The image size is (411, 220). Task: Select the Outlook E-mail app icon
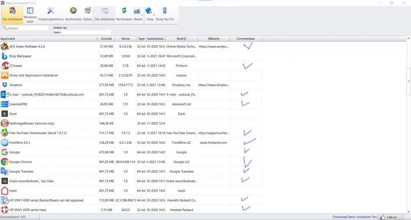5,95
